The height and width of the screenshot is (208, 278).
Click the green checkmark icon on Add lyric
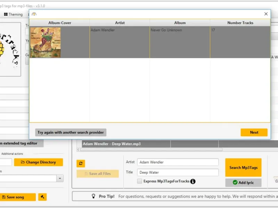point(235,182)
